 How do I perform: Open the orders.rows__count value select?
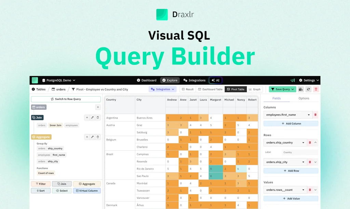coord(285,190)
